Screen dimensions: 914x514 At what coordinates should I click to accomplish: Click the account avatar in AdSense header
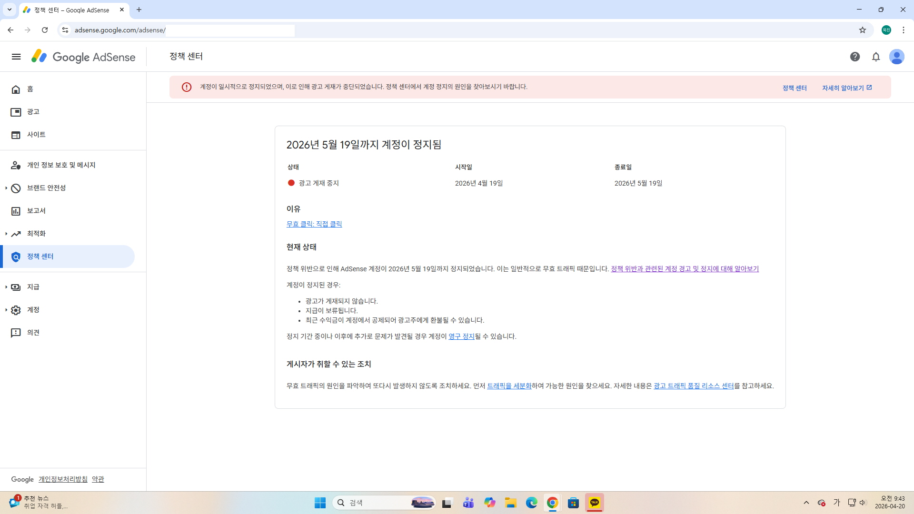tap(897, 57)
